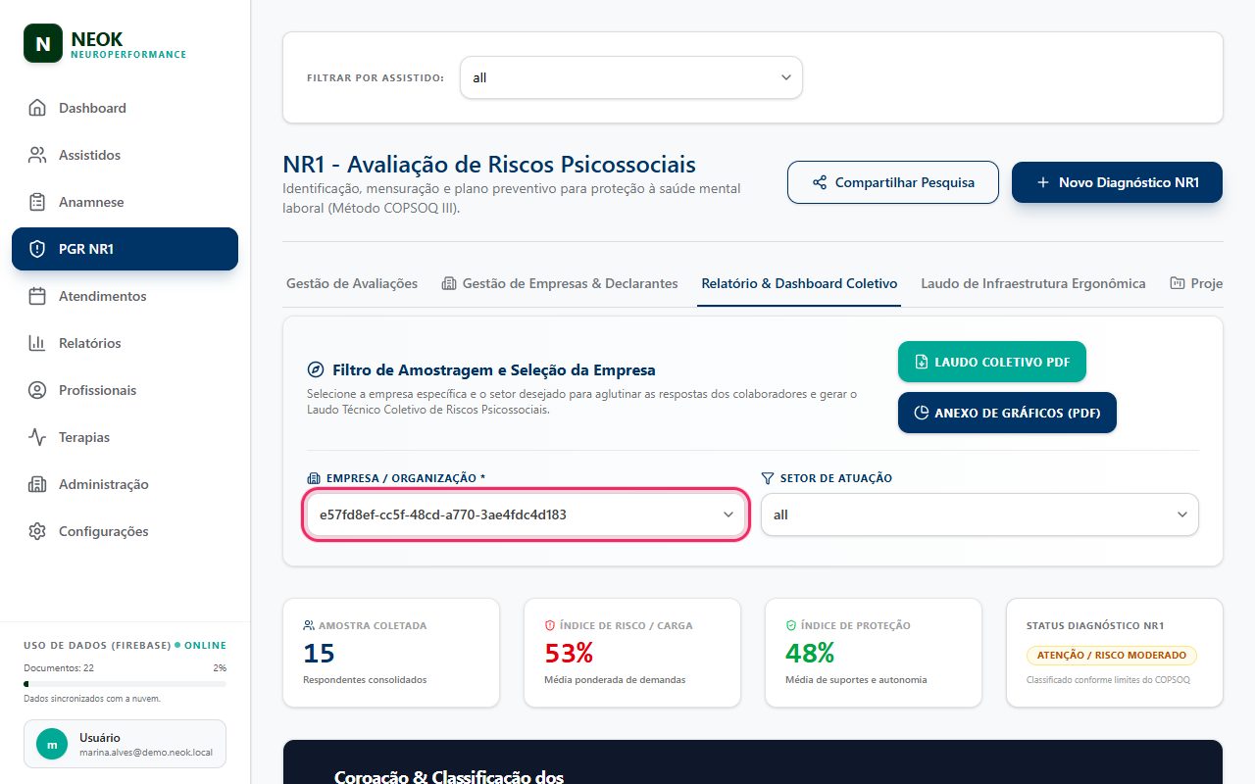Click the user avatar circle
The height and width of the screenshot is (784, 1255).
point(52,744)
